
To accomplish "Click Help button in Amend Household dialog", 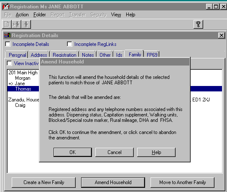I will 156,152.
